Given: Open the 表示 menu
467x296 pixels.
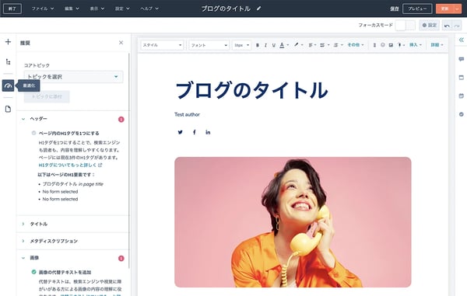Looking at the screenshot, I should [97, 9].
